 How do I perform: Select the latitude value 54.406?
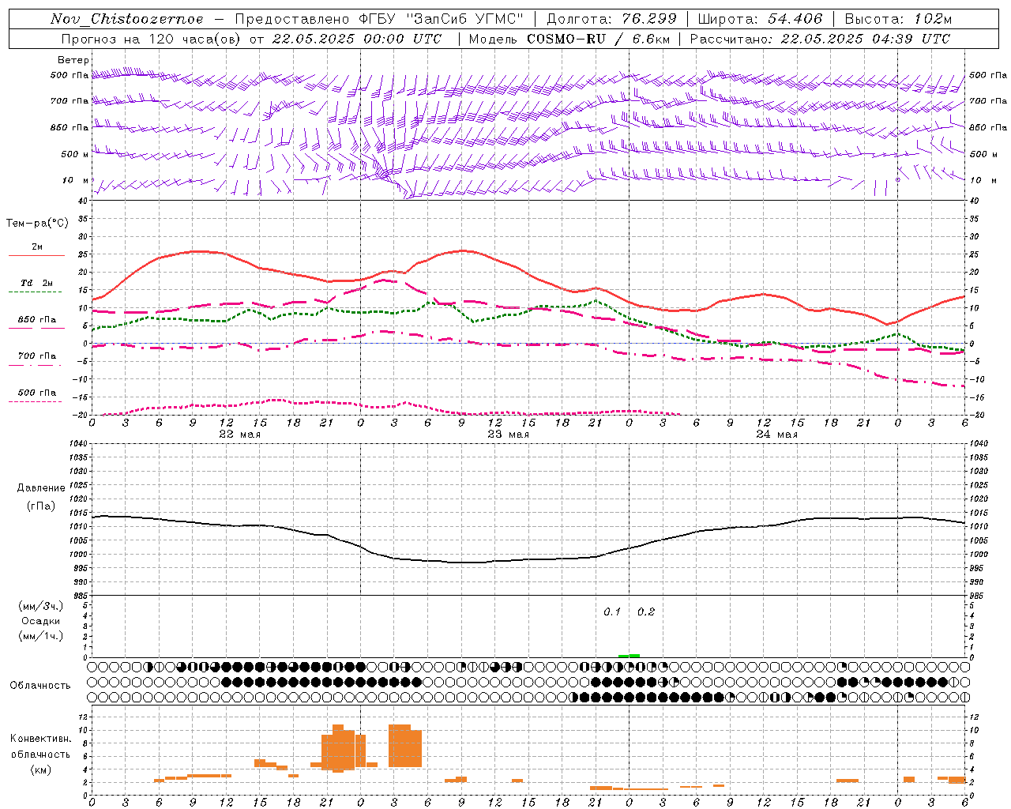tap(795, 19)
